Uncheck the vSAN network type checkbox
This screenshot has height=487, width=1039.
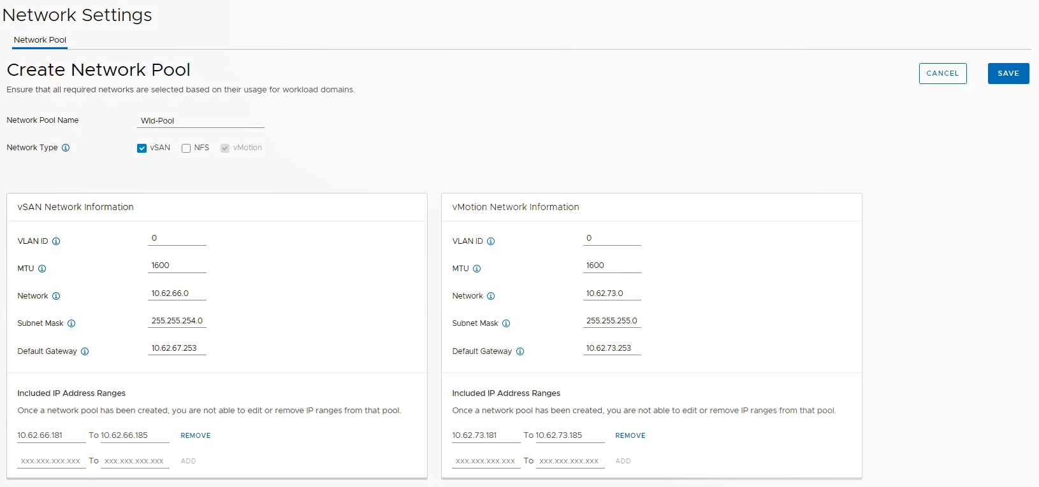(x=142, y=148)
